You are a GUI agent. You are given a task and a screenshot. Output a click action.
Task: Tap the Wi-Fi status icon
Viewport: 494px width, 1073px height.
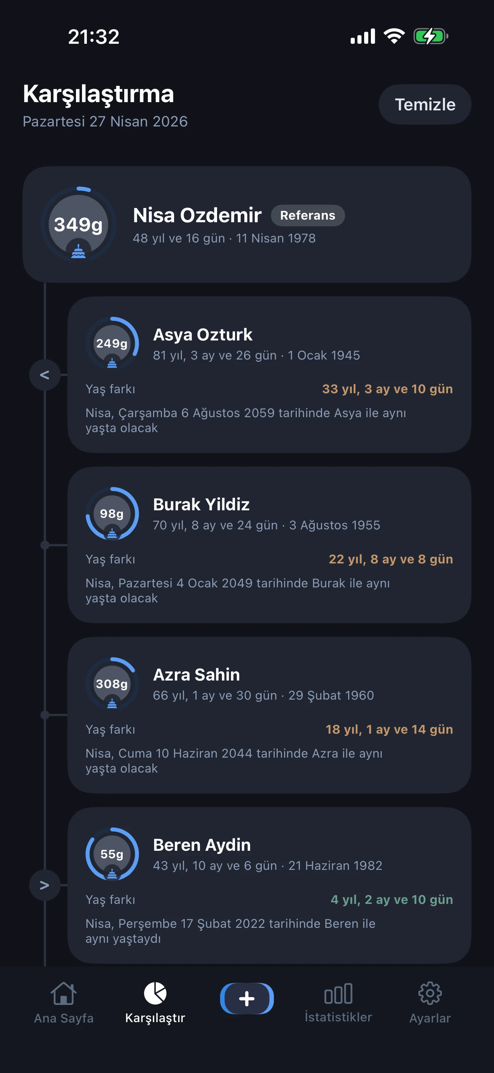pos(394,36)
